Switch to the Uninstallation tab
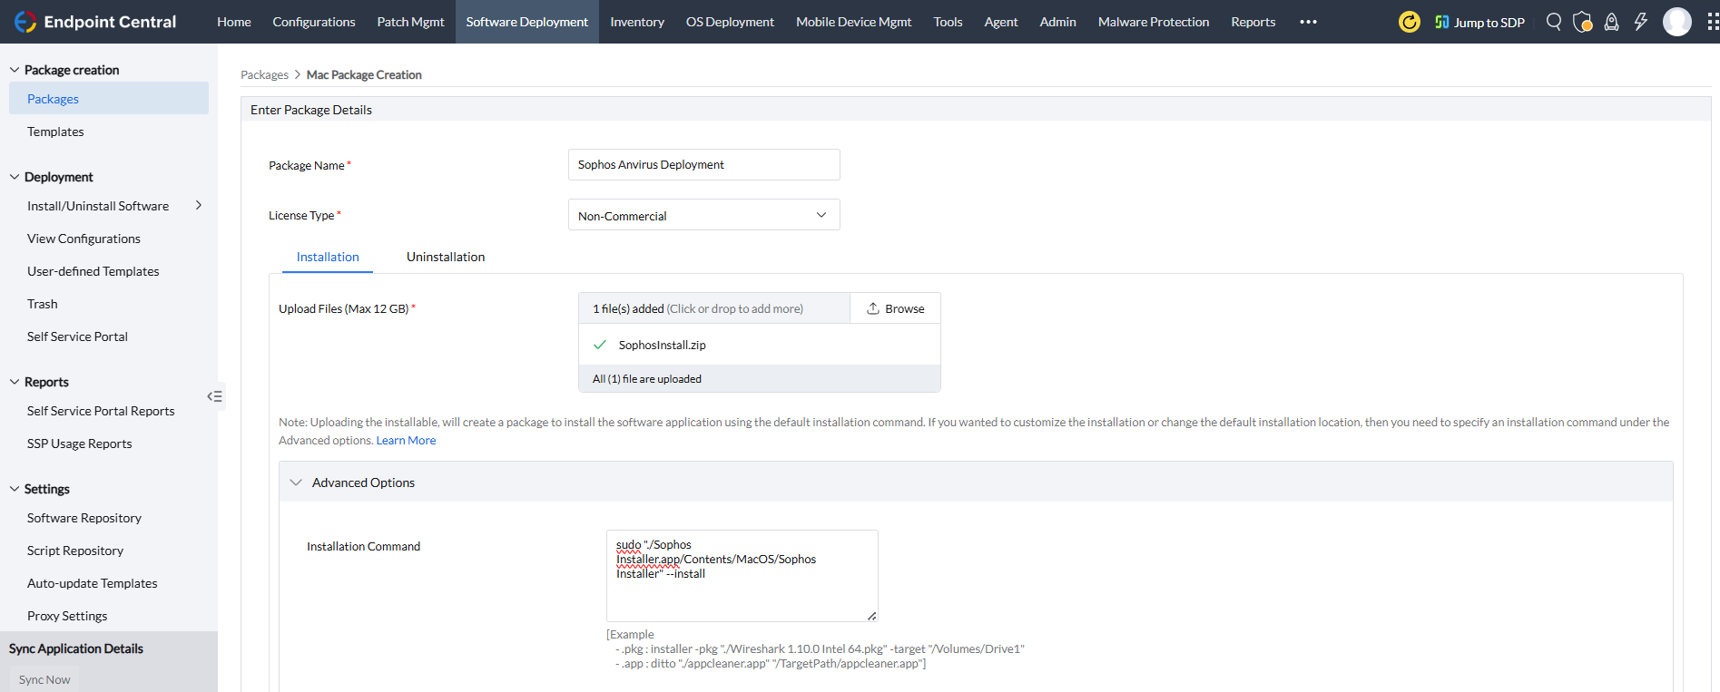Viewport: 1720px width, 692px height. coord(446,257)
